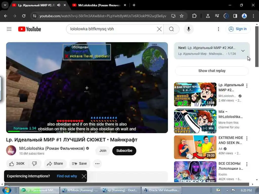This screenshot has height=194, width=259.
Task: Join the channel membership
Action: coord(103,151)
